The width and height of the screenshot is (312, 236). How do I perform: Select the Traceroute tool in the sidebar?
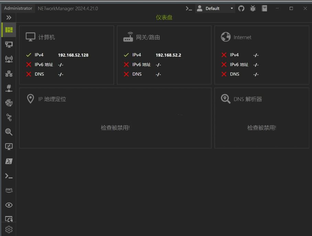[x=9, y=117]
